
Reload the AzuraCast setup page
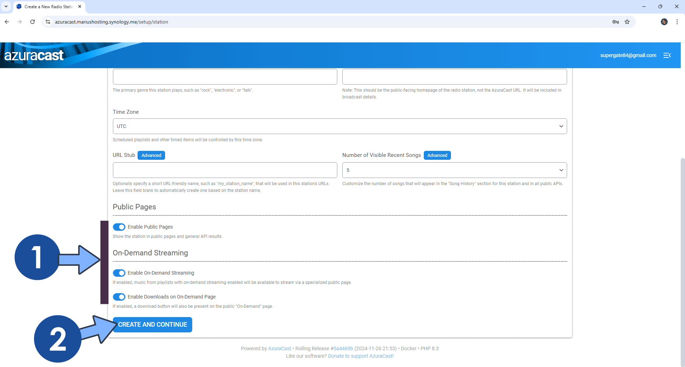point(33,22)
